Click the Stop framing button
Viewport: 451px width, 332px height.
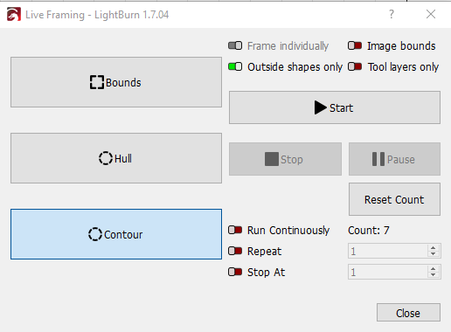coord(285,159)
